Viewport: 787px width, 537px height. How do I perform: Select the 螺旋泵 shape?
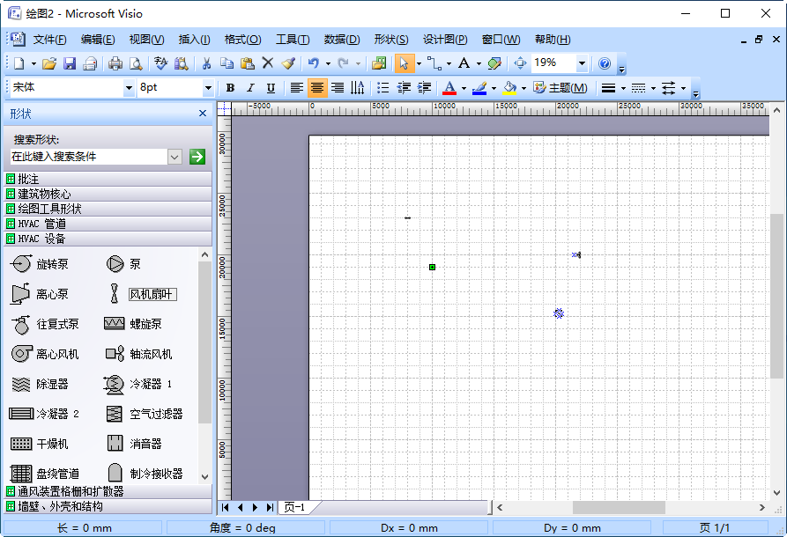click(x=133, y=324)
